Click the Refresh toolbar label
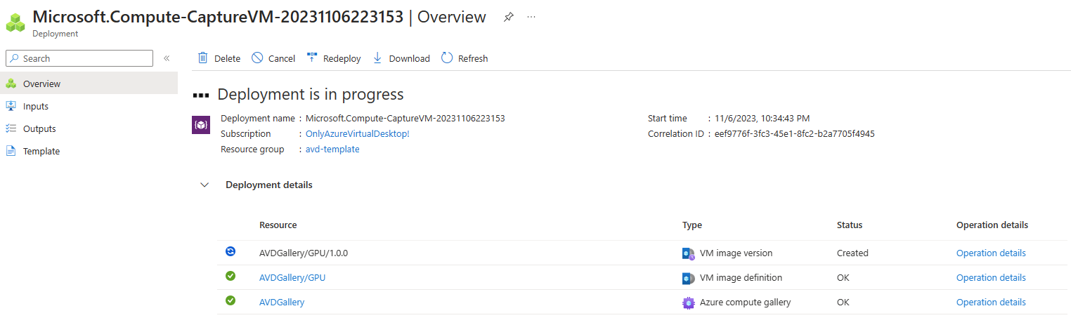The width and height of the screenshot is (1071, 332). [473, 59]
